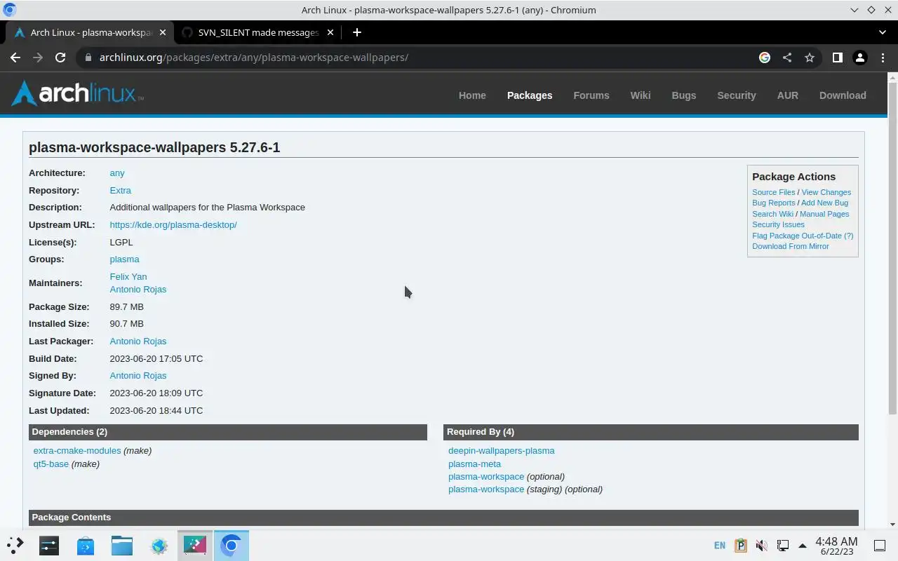Viewport: 898px width, 561px height.
Task: Open the plasma group link
Action: [x=124, y=259]
